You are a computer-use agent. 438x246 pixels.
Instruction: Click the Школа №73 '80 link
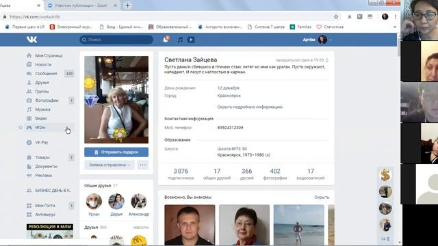(x=232, y=149)
